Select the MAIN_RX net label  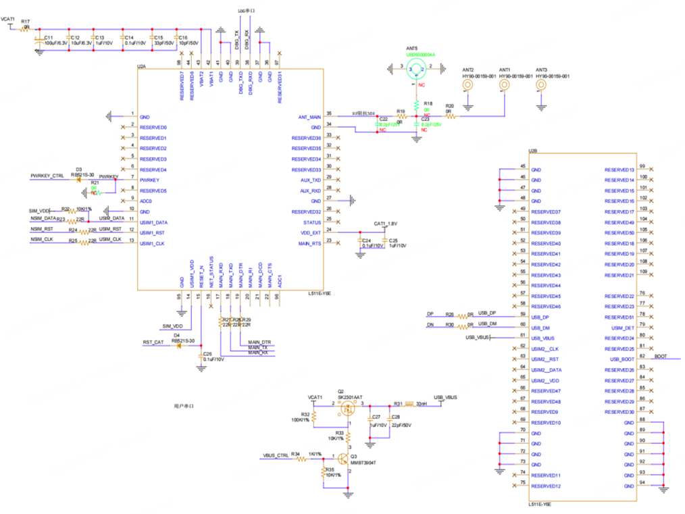[258, 353]
